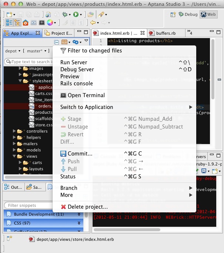224x253 pixels.
Task: Click the package box icon in App Explorer
Action: tap(64, 42)
